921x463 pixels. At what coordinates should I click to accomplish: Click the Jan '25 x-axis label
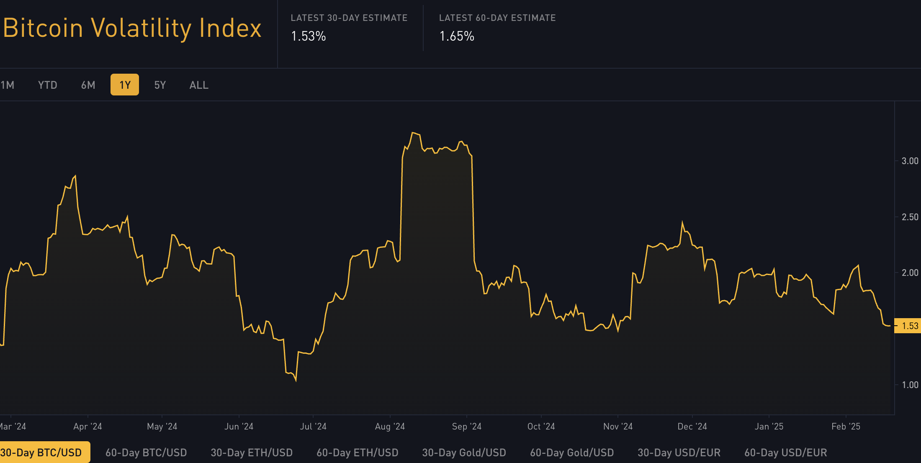pos(769,427)
